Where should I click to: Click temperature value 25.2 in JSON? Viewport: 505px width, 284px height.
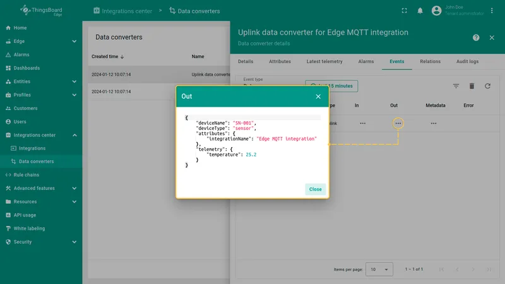(x=251, y=155)
